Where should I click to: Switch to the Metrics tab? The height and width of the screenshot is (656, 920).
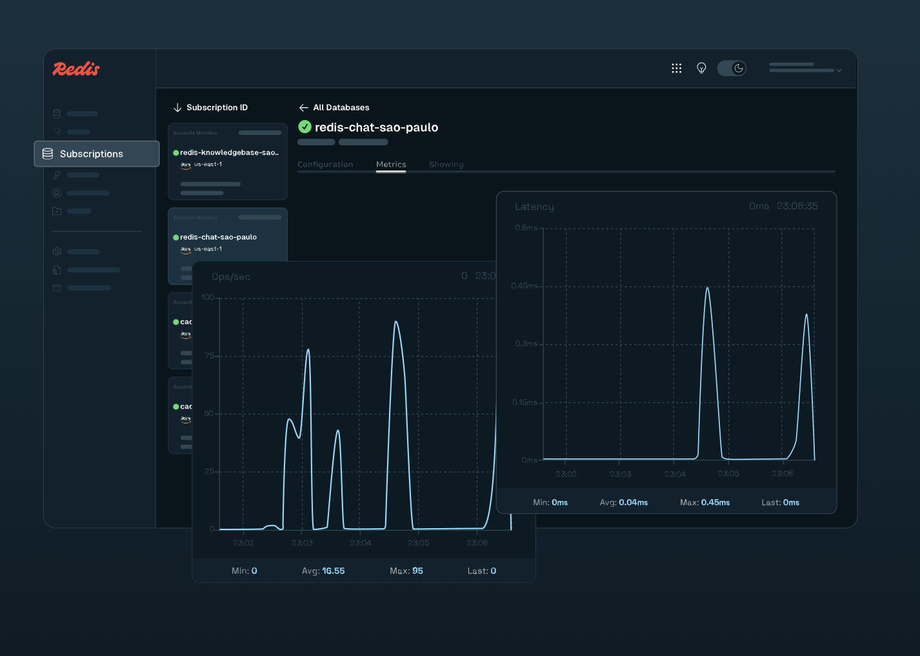coord(391,165)
